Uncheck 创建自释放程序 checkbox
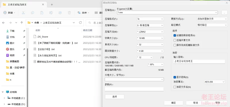This screenshot has height=107, width=230. coord(175,35)
